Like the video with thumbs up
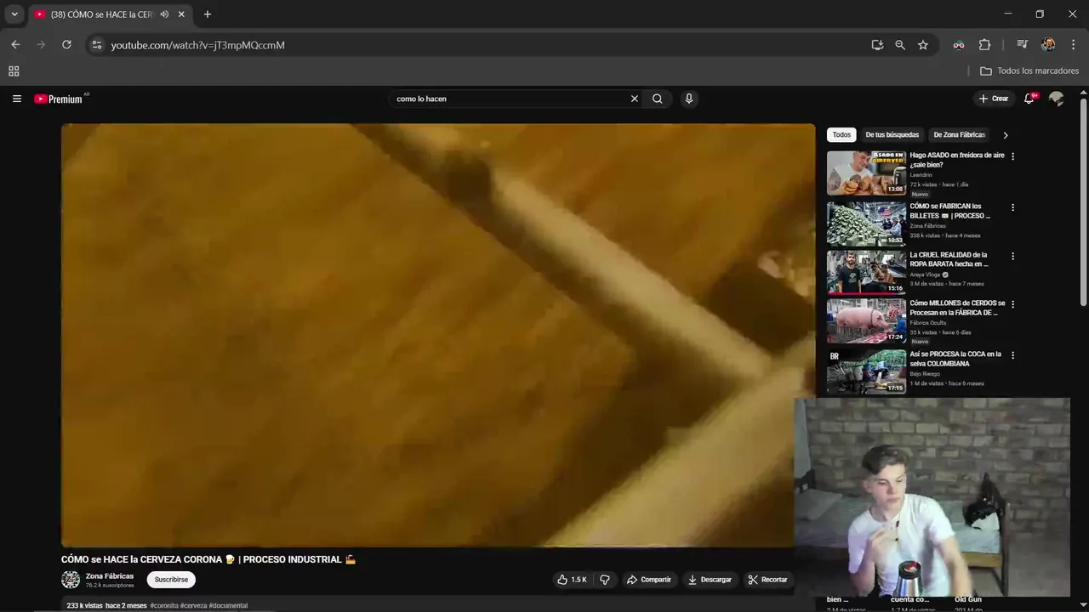 coord(572,580)
